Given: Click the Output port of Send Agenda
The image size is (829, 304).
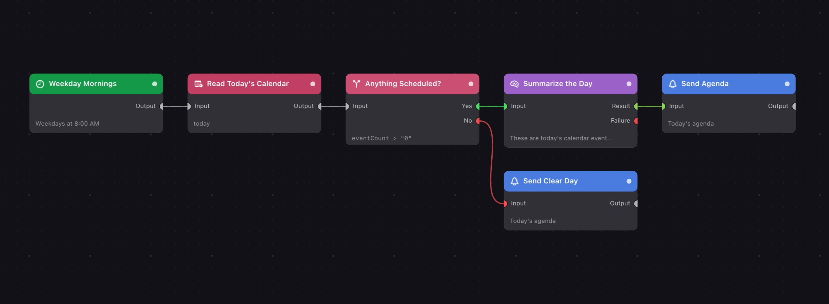Looking at the screenshot, I should pos(794,106).
